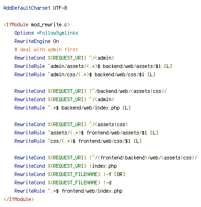Viewport: 201px width, 207px height.
Task: Click the first ^/(admin) condition pattern
Action: 101,58
